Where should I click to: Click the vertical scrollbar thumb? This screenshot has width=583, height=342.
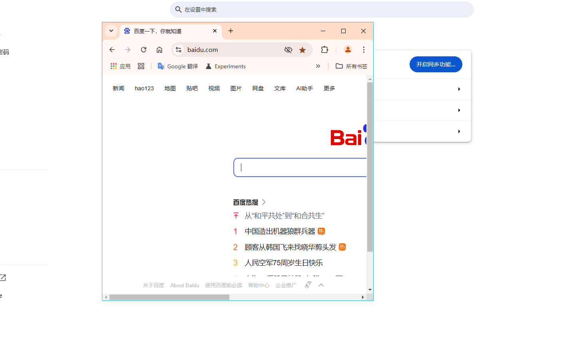(x=370, y=167)
